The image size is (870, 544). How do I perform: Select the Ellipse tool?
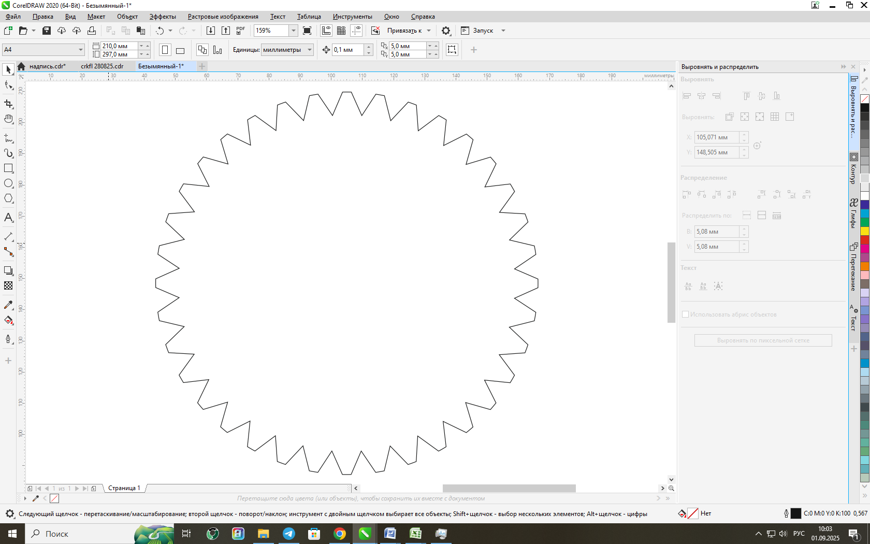coord(8,183)
